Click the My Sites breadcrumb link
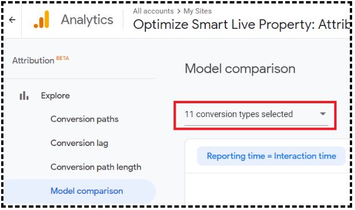This screenshot has height=210, width=355. click(198, 11)
